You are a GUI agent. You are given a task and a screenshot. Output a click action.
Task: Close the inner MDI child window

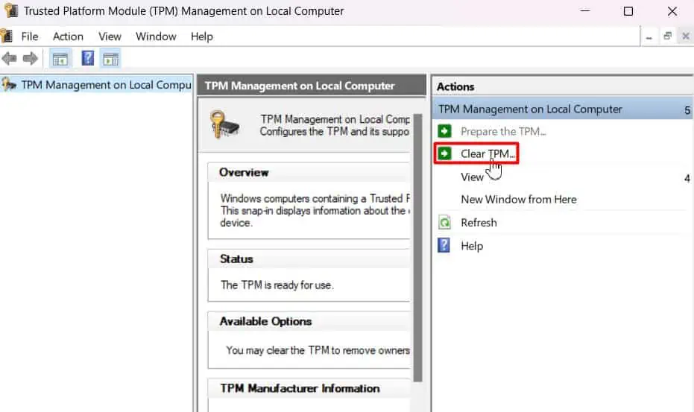click(686, 36)
